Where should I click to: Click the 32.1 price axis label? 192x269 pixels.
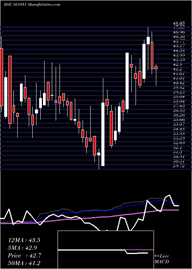[178, 148]
